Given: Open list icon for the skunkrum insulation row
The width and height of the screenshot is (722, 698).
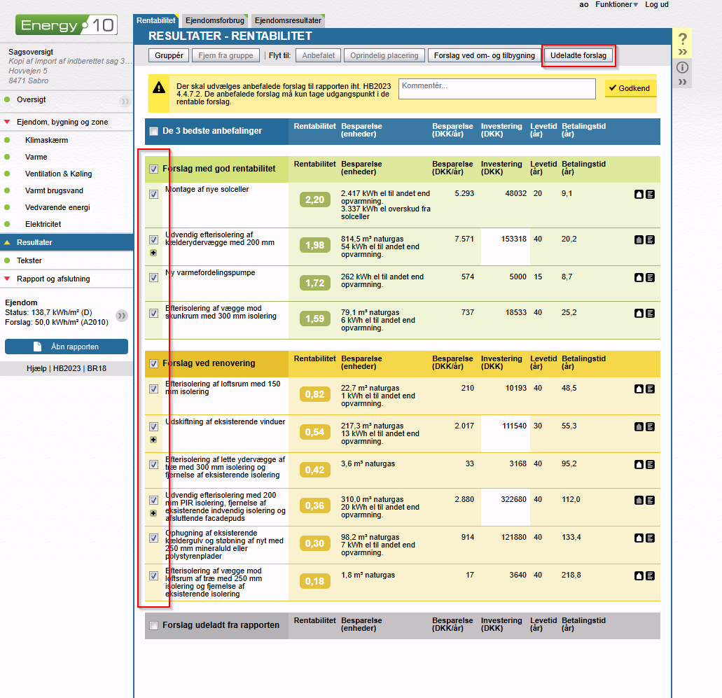Looking at the screenshot, I should coord(650,313).
